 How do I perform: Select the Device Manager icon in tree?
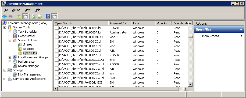click(15, 66)
